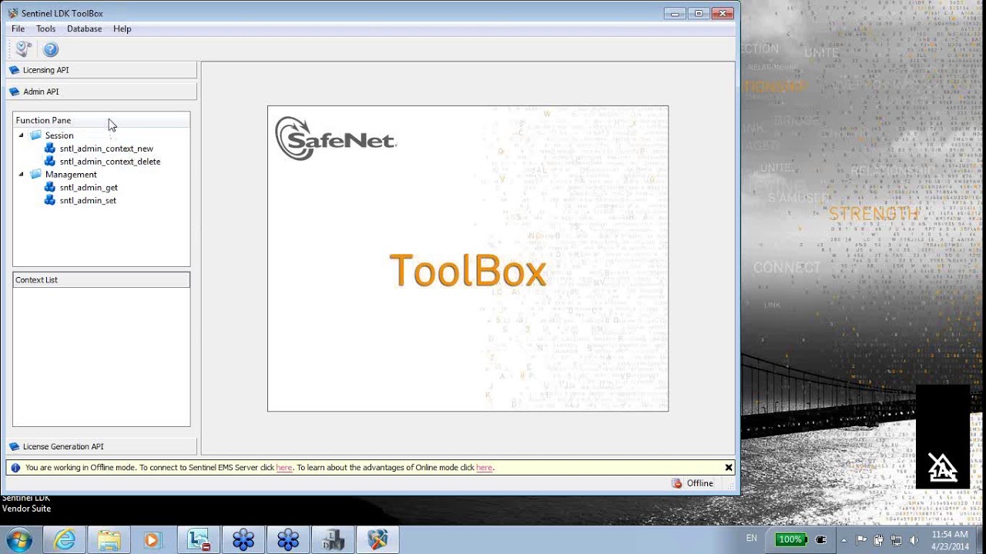
Task: Open the Database menu
Action: coord(84,28)
